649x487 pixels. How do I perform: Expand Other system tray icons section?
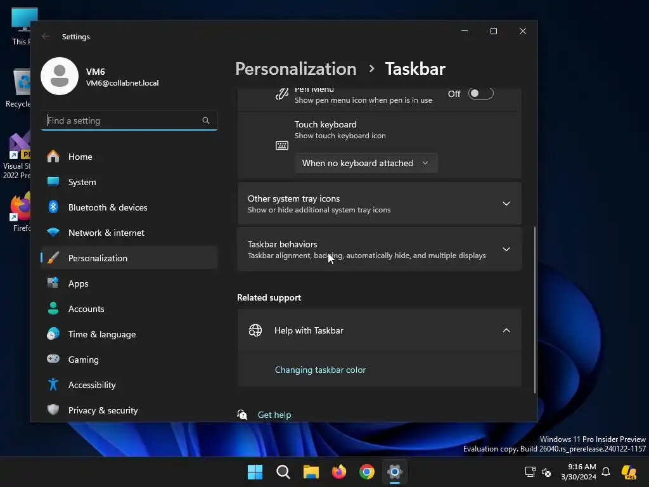tap(379, 204)
